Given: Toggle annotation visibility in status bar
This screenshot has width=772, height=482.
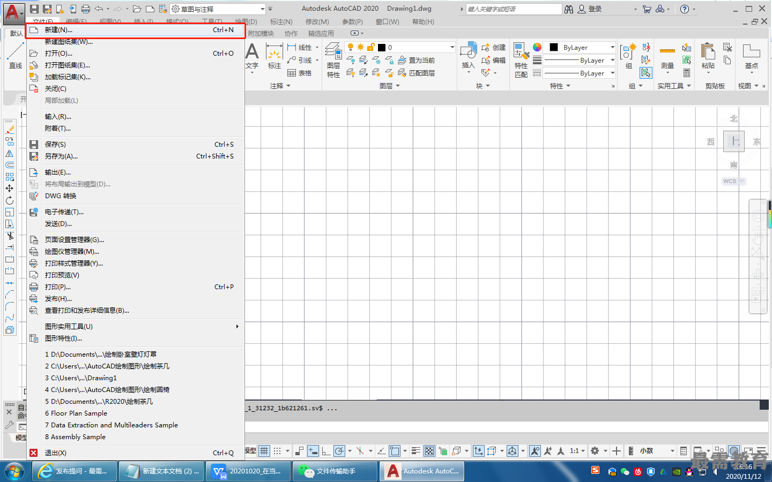Looking at the screenshot, I should point(535,451).
